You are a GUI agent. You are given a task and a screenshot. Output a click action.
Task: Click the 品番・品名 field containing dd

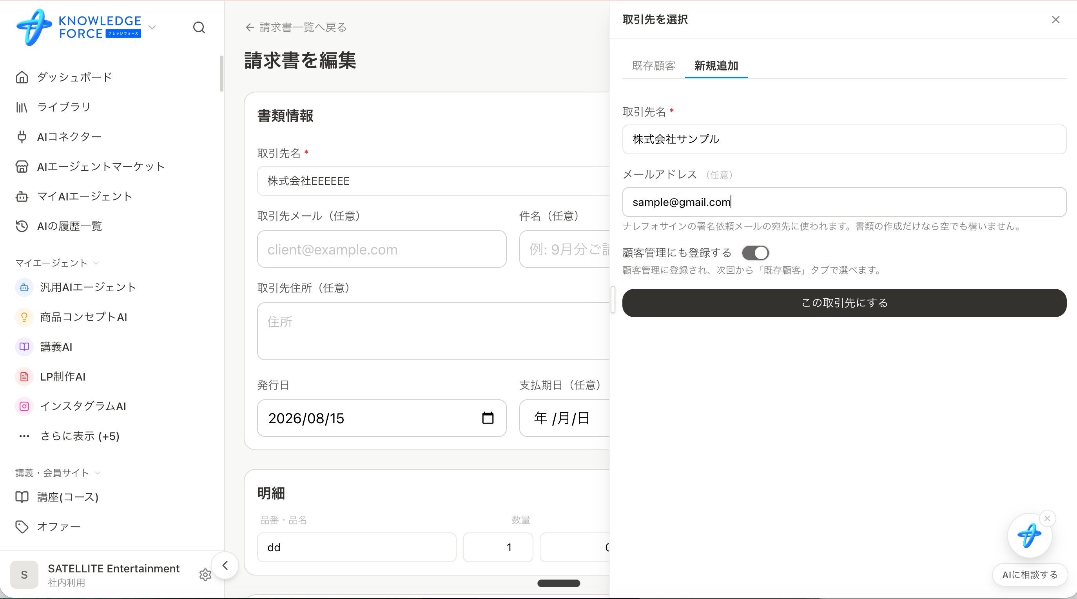point(357,547)
